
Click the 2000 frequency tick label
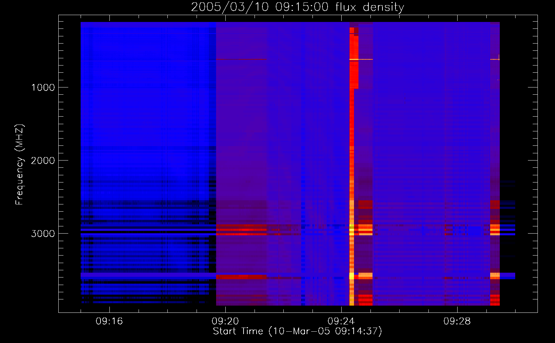point(43,161)
